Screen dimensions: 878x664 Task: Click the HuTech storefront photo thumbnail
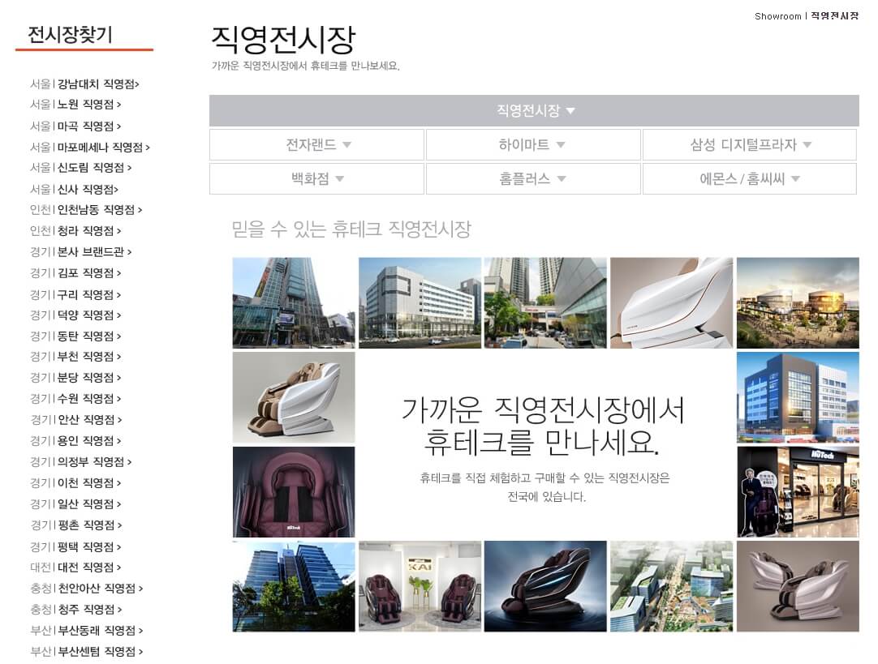pyautogui.click(x=798, y=491)
